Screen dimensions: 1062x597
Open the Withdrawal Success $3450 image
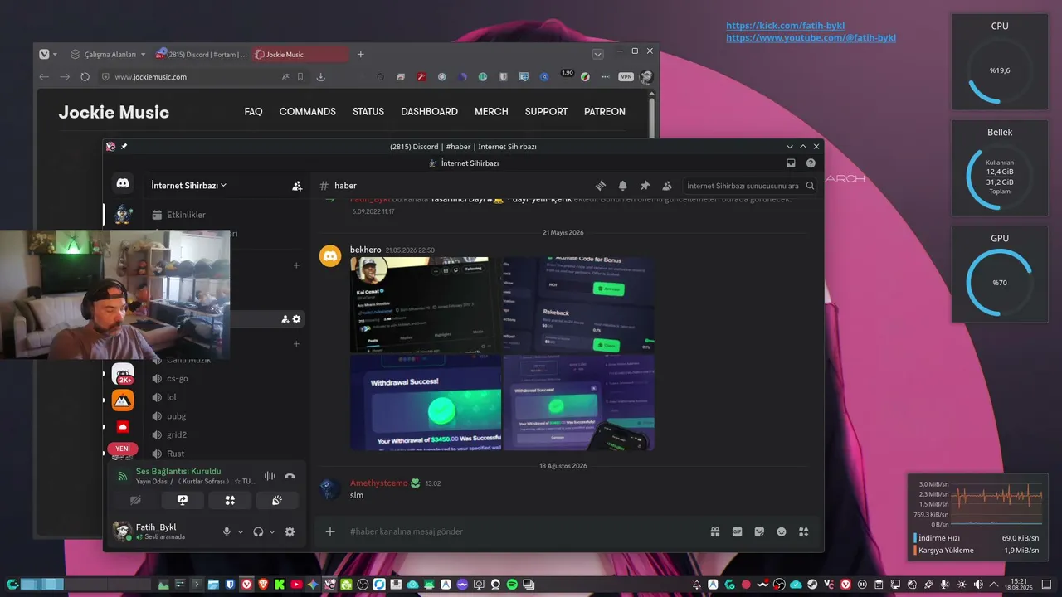point(425,403)
